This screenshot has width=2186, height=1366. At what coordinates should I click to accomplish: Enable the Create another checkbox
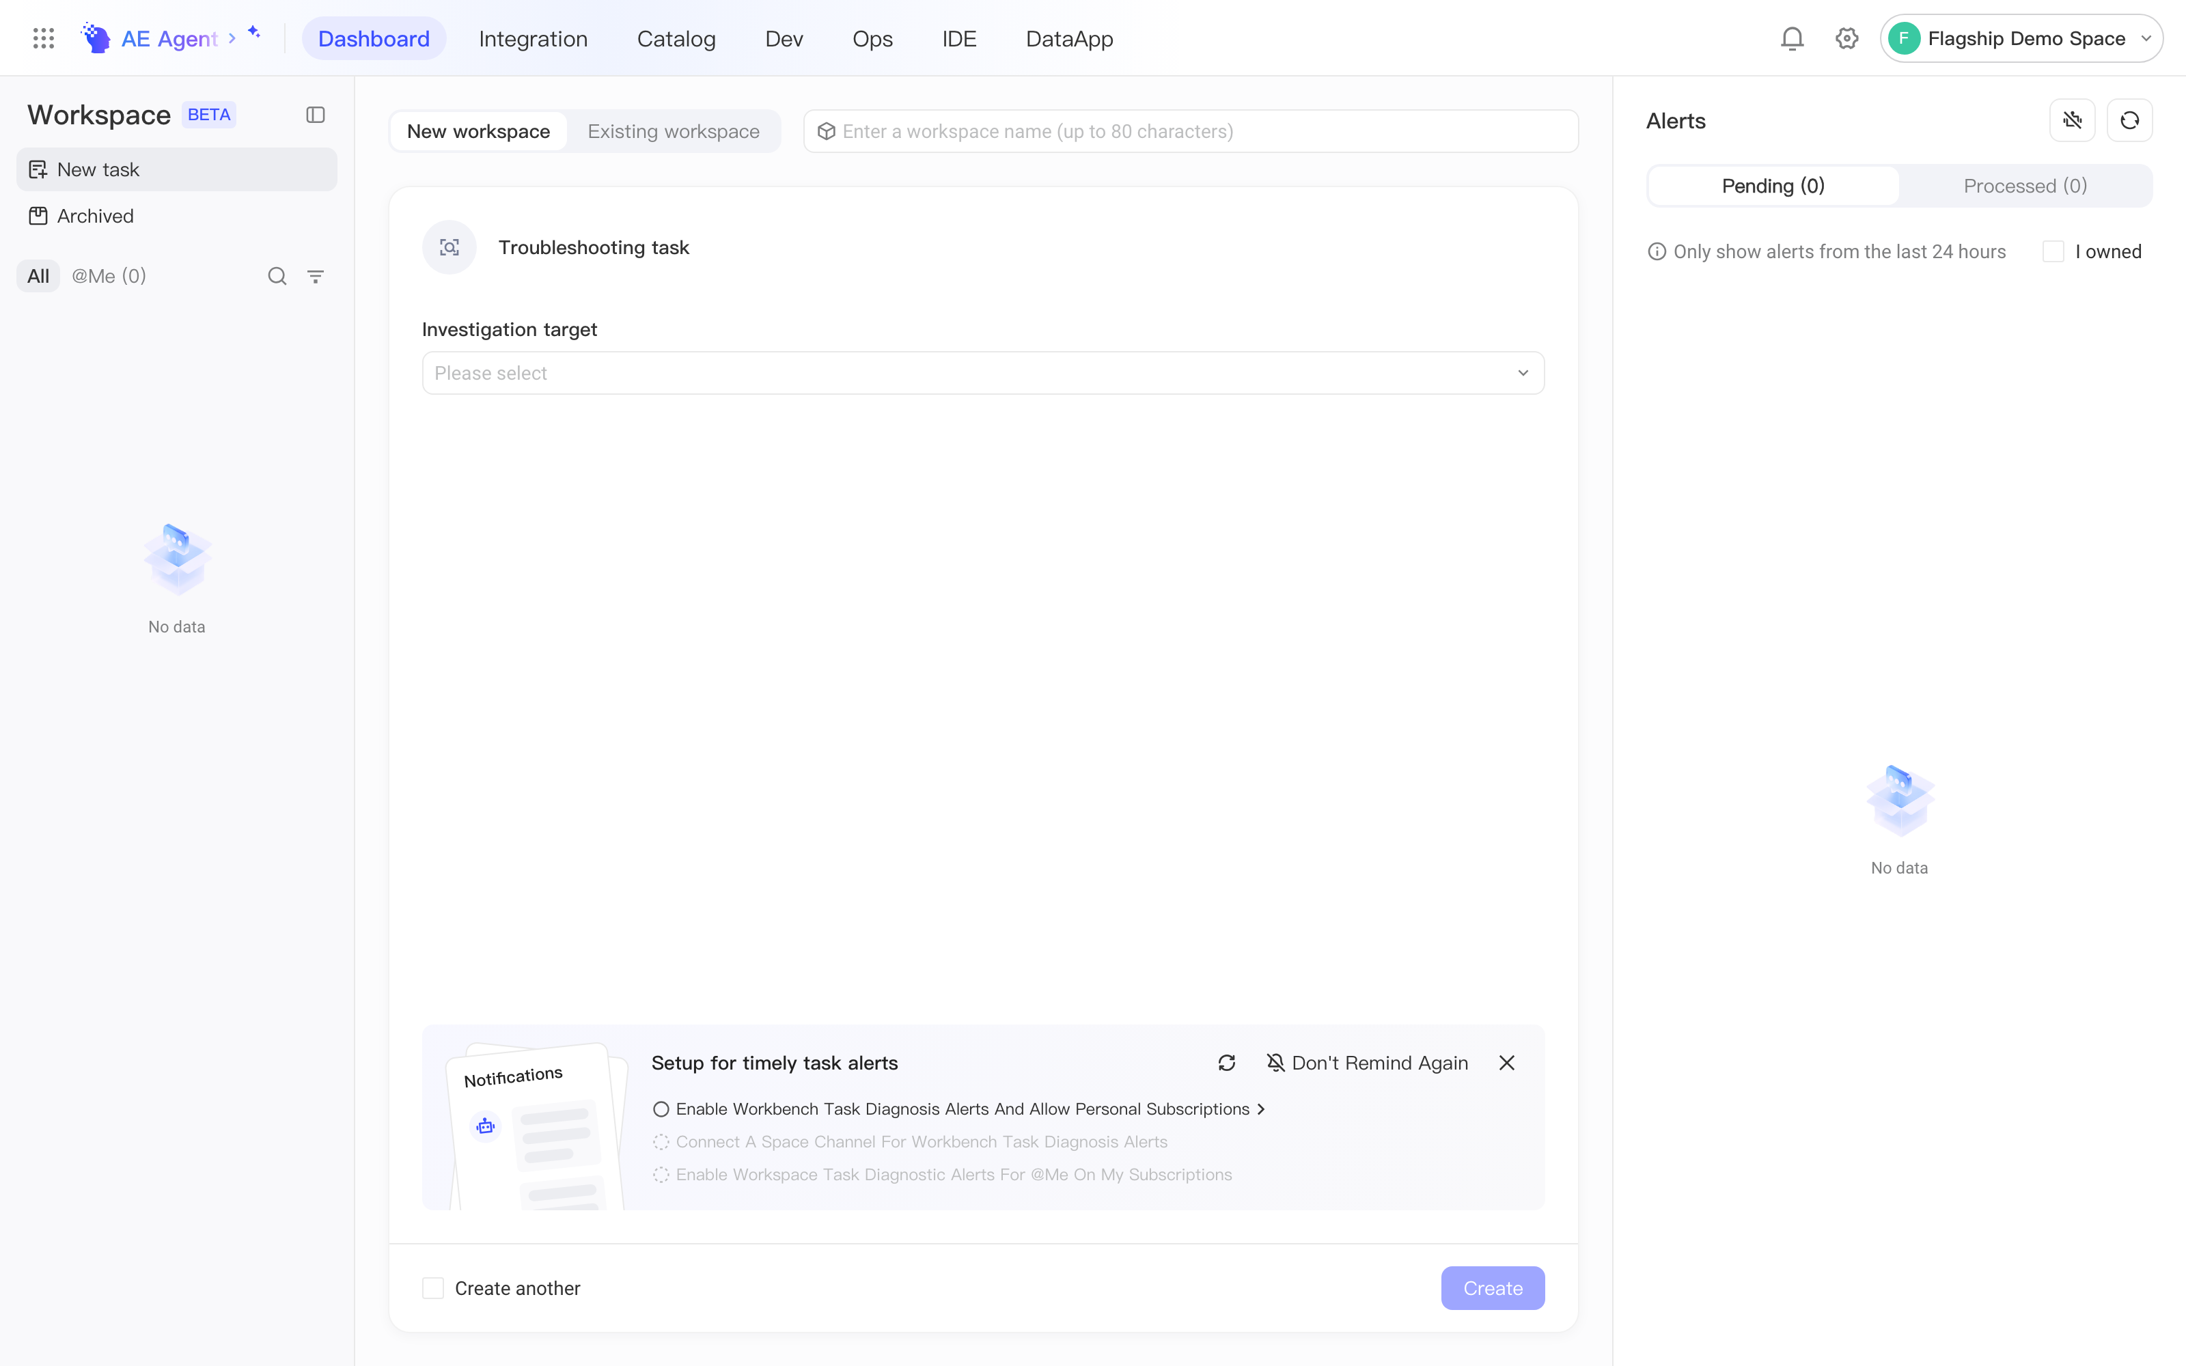coord(434,1288)
